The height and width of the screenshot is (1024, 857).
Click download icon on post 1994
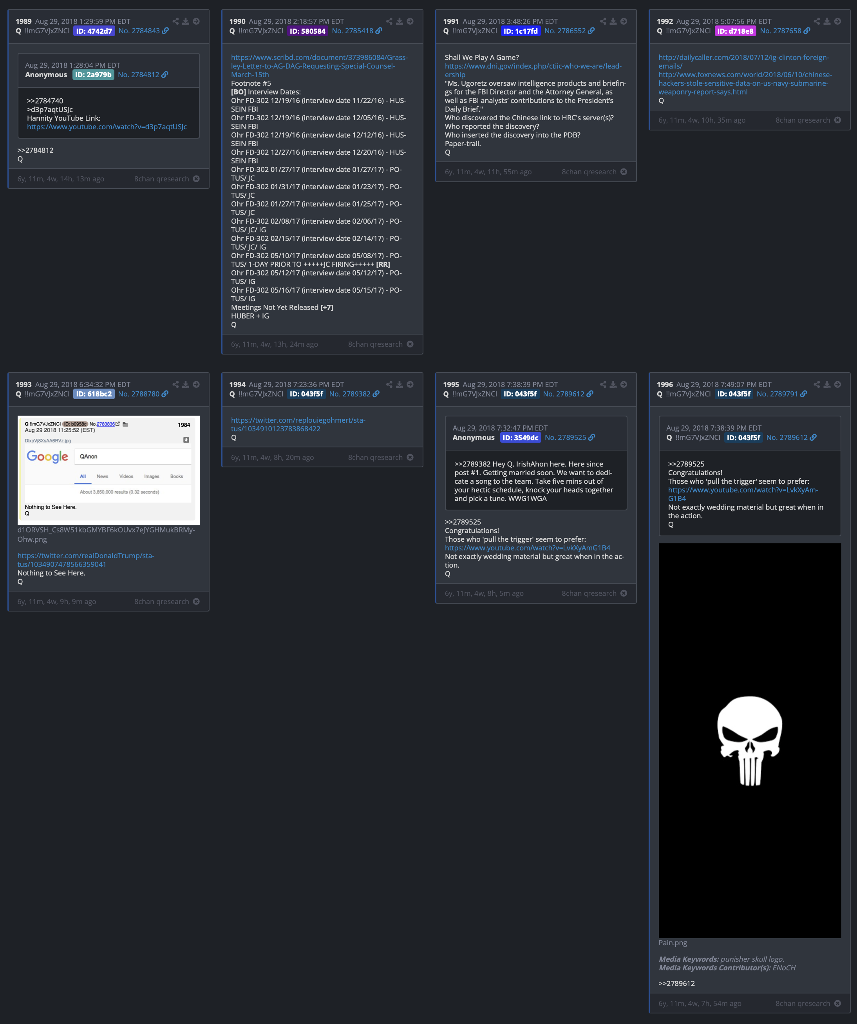pyautogui.click(x=399, y=384)
